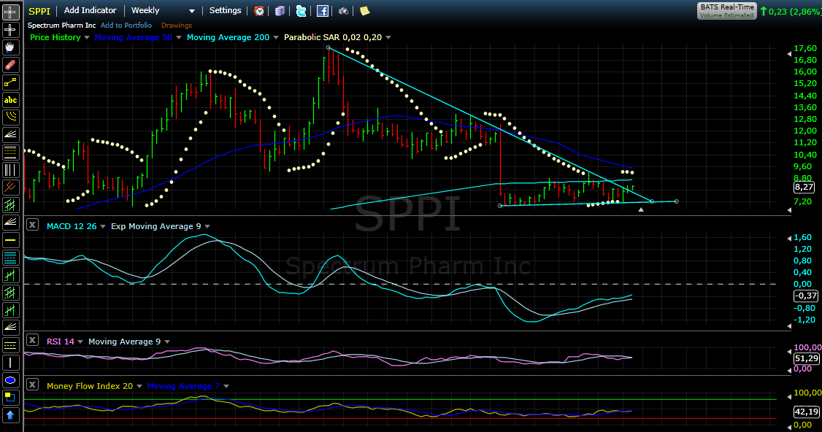Click the BATS Real-Time button
This screenshot has width=822, height=432.
pos(727,11)
